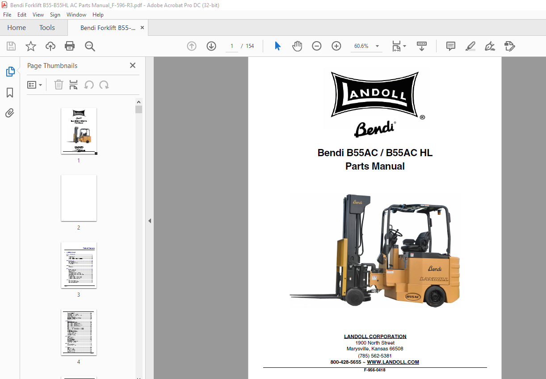Open the page organize insert icon
This screenshot has height=379, width=546.
click(x=74, y=85)
